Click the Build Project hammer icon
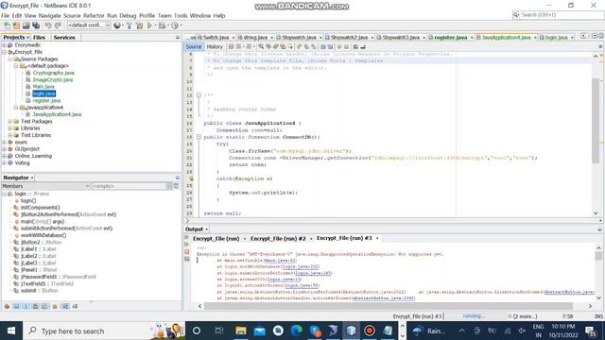Image resolution: width=605 pixels, height=340 pixels. tap(129, 25)
